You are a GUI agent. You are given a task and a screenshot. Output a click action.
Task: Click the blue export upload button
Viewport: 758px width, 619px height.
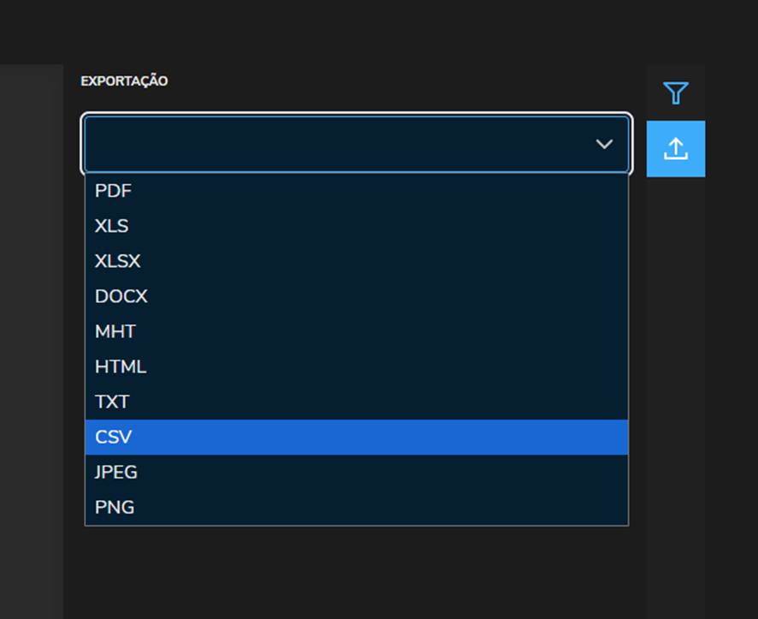(676, 149)
